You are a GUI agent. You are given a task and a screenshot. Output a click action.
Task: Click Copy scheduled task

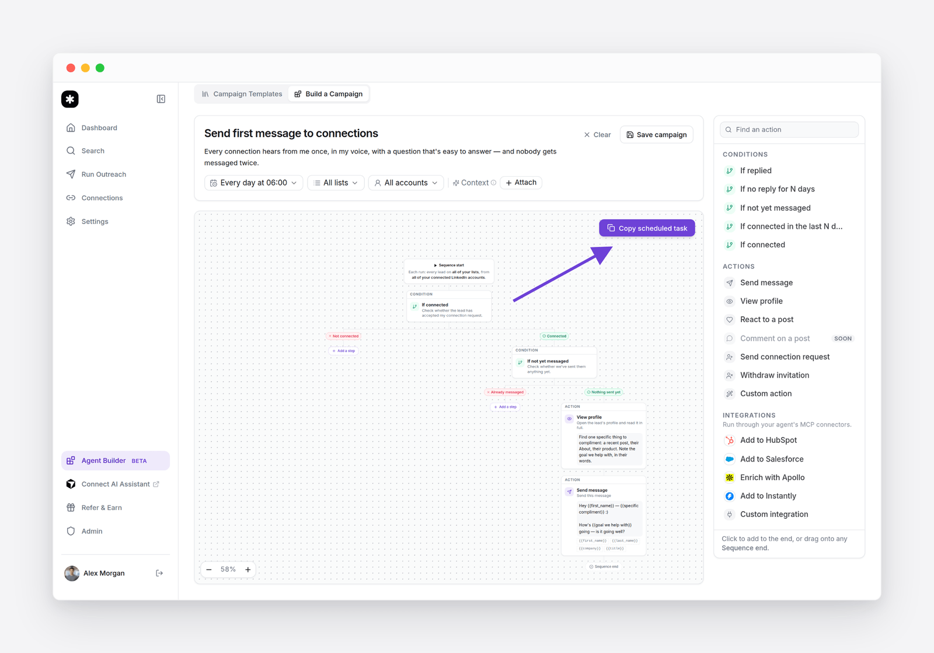pyautogui.click(x=647, y=228)
